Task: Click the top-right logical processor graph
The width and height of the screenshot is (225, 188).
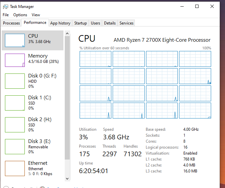Action: click(195, 59)
